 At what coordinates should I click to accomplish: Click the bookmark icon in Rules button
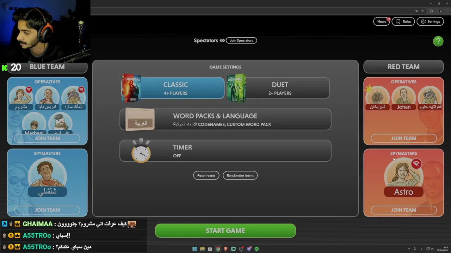(x=398, y=21)
